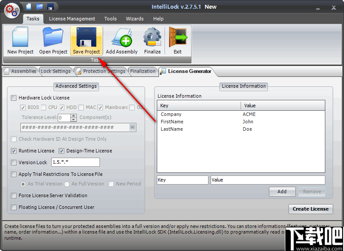Create a New Project from the ribbon
Viewport: 344px width, 251px height.
(20, 40)
